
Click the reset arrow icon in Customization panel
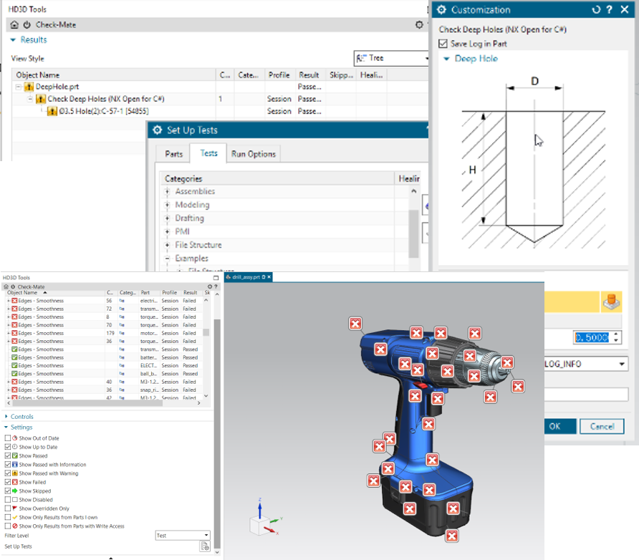point(597,9)
